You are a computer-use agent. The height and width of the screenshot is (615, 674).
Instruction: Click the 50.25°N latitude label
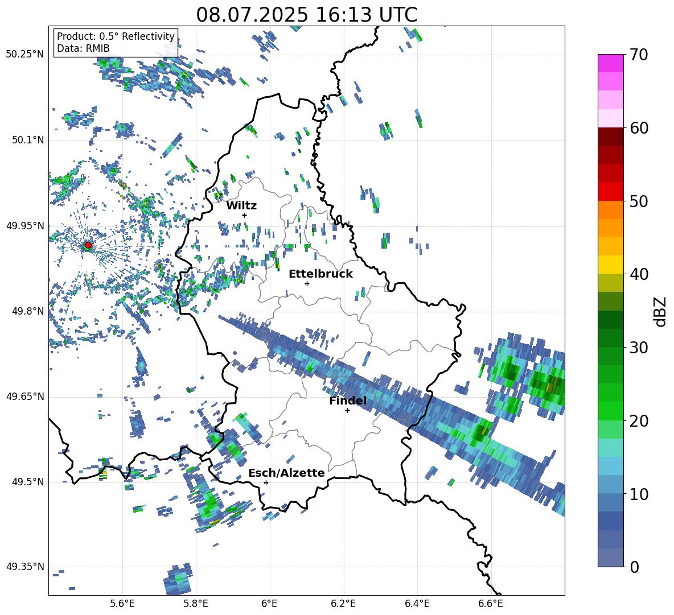point(25,55)
